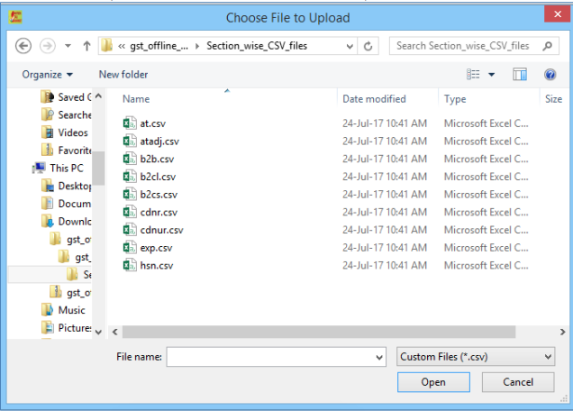Click the horizontal scrollbar thumb
Screen dimensions: 573x411
click(x=319, y=332)
